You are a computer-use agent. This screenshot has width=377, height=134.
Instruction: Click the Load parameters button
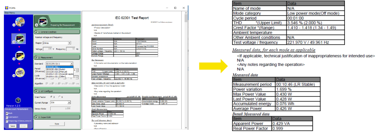pyautogui.click(x=23, y=126)
